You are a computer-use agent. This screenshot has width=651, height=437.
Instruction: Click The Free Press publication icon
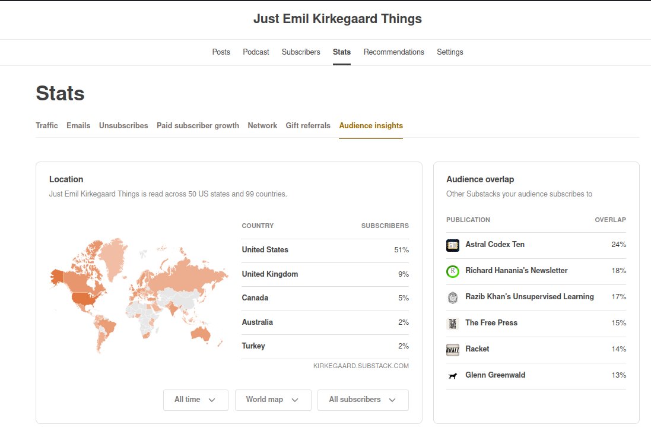452,323
